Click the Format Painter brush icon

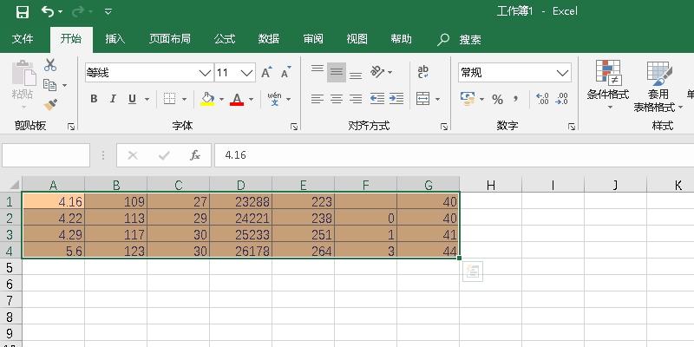click(x=50, y=104)
